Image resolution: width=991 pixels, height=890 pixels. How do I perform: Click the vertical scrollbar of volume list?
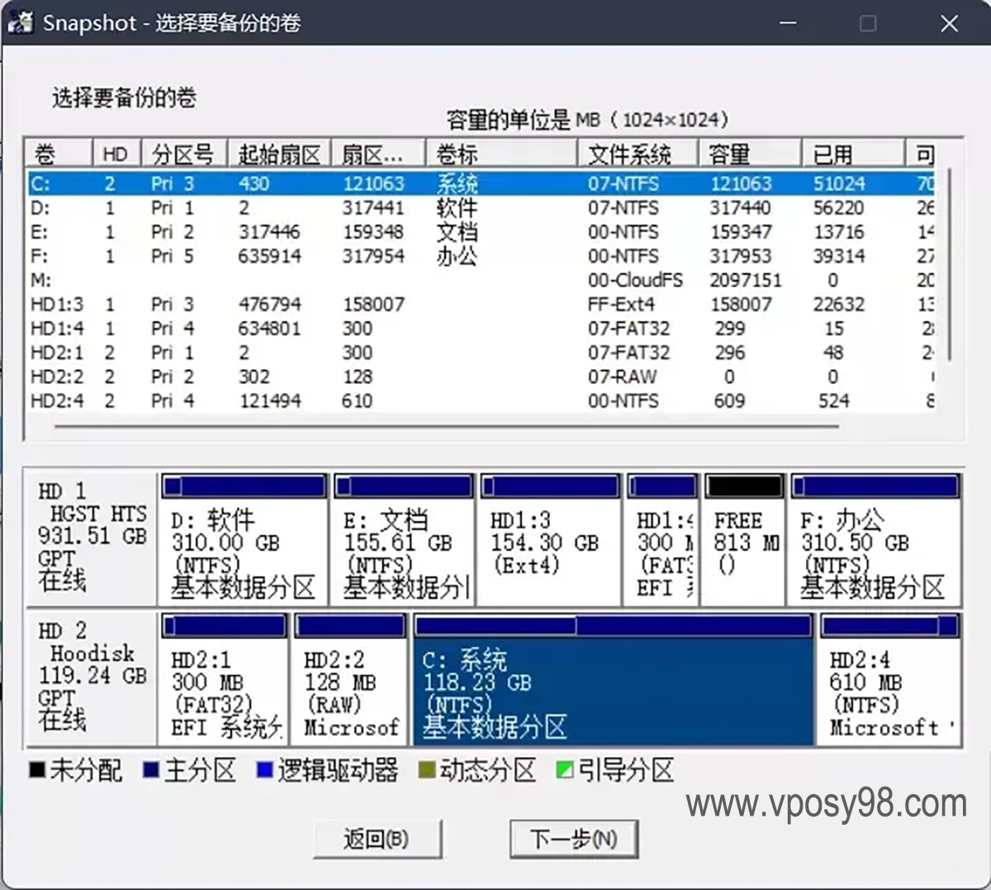coord(950,264)
